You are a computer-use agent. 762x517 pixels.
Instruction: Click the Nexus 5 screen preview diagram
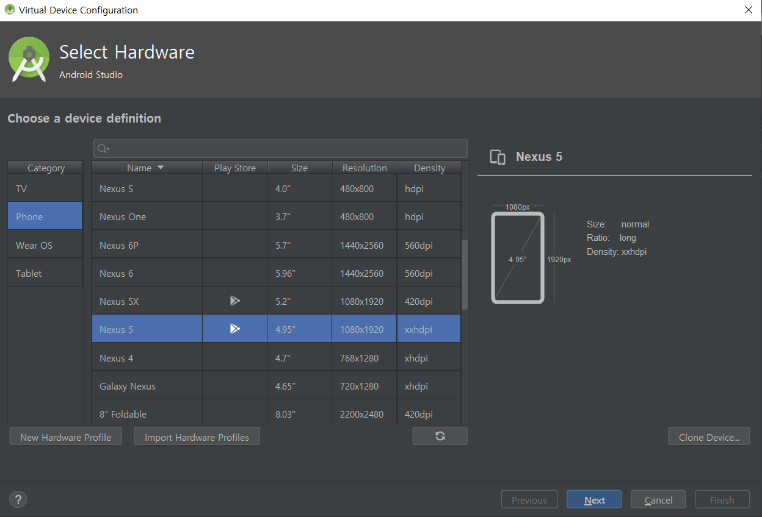coord(518,258)
